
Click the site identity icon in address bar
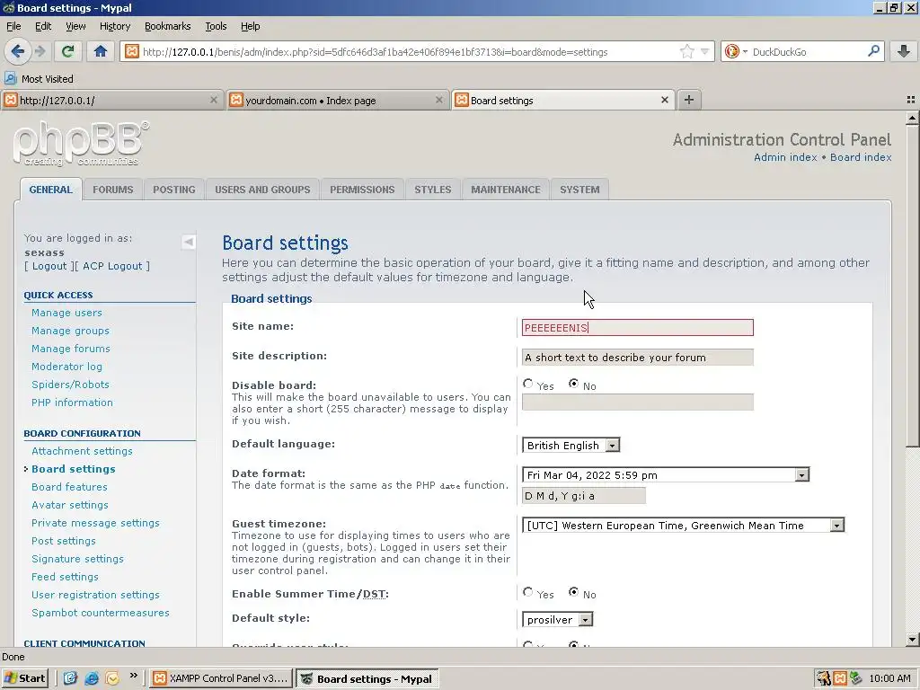pos(132,51)
